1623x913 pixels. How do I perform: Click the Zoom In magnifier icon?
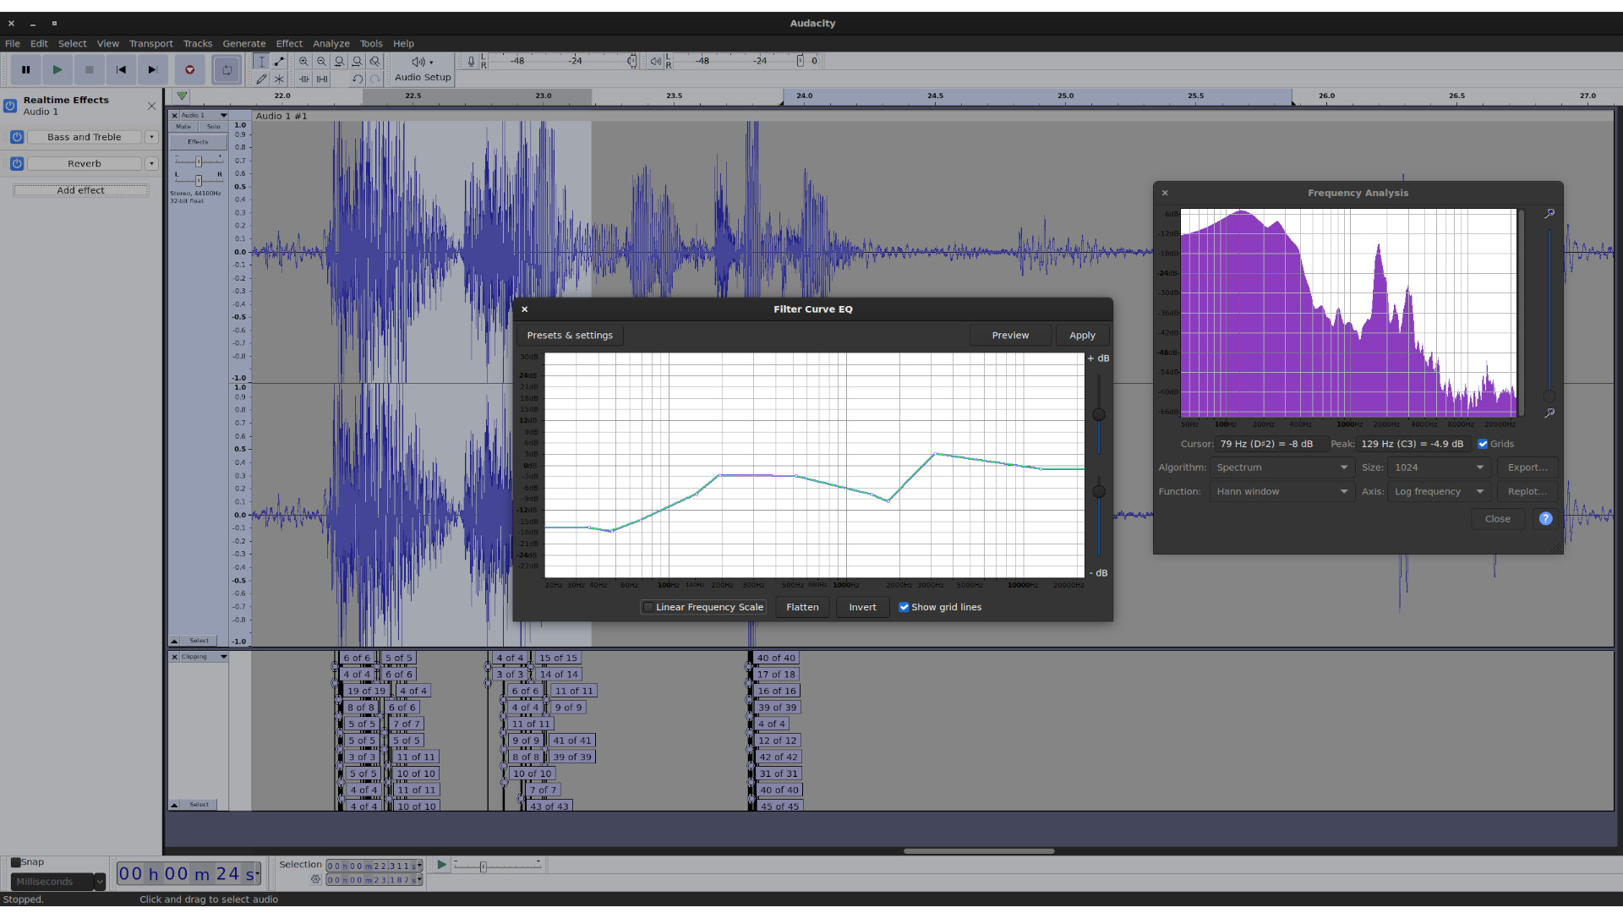[x=303, y=61]
